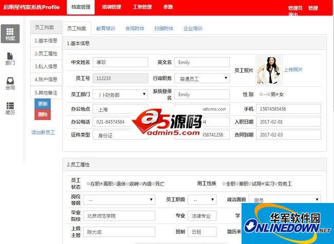Select 全职 employment type radio
Image resolution: width=334 pixels, height=244 pixels.
pos(224,184)
